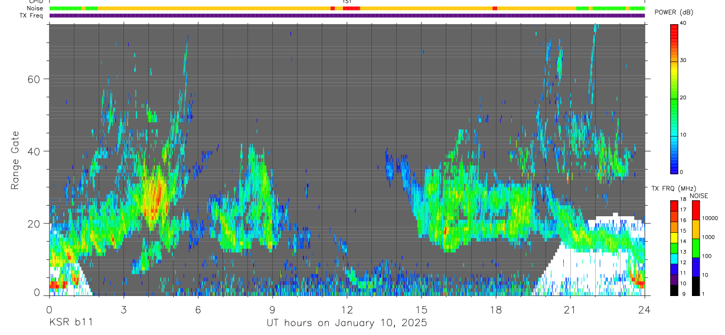Click the 12 label on the UT hours axis
This screenshot has width=725, height=335.
pos(347,310)
